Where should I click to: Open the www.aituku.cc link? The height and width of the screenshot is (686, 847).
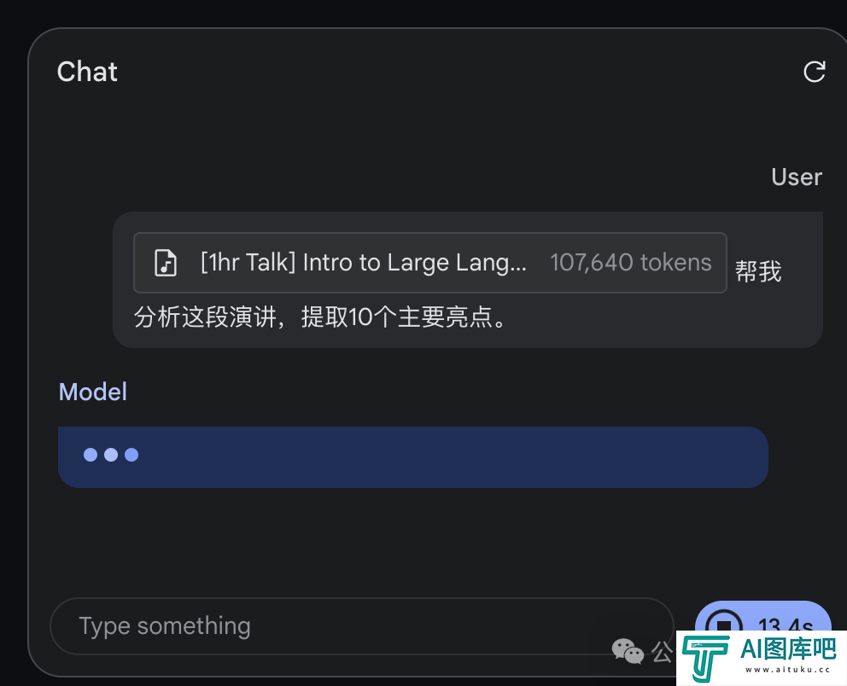[787, 670]
